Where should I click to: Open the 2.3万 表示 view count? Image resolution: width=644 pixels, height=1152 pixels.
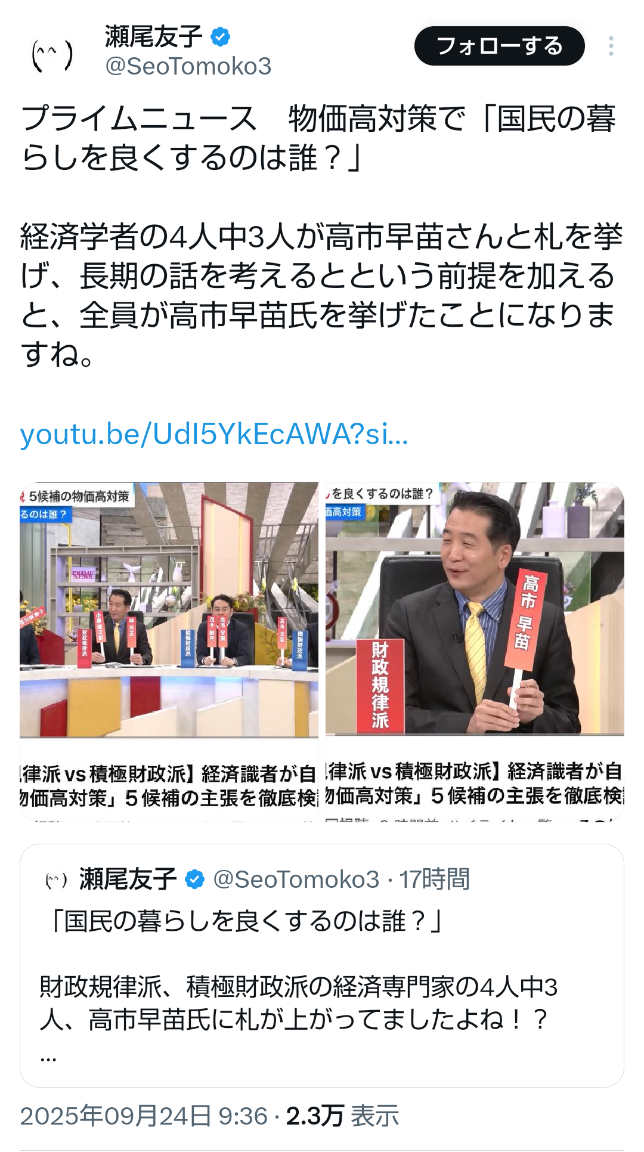[342, 1116]
